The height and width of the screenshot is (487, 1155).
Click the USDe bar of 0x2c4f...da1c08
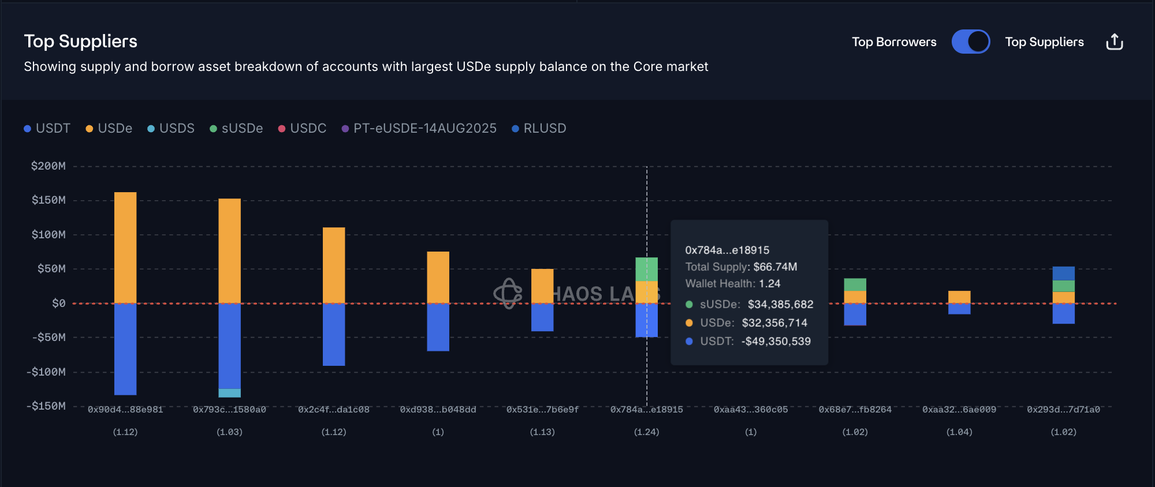tap(334, 264)
